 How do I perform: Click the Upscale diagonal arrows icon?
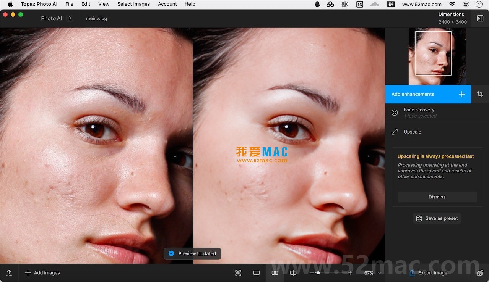[x=395, y=132]
